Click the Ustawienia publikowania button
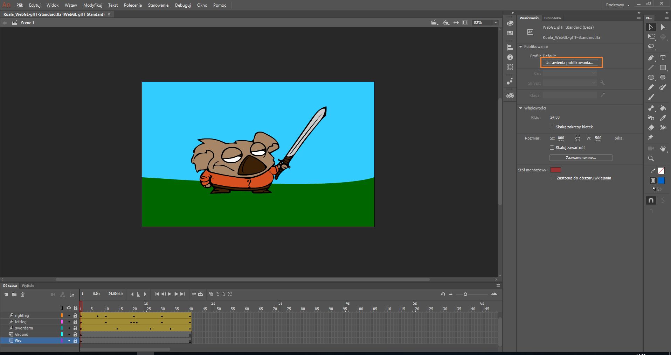The image size is (671, 355). pos(569,63)
